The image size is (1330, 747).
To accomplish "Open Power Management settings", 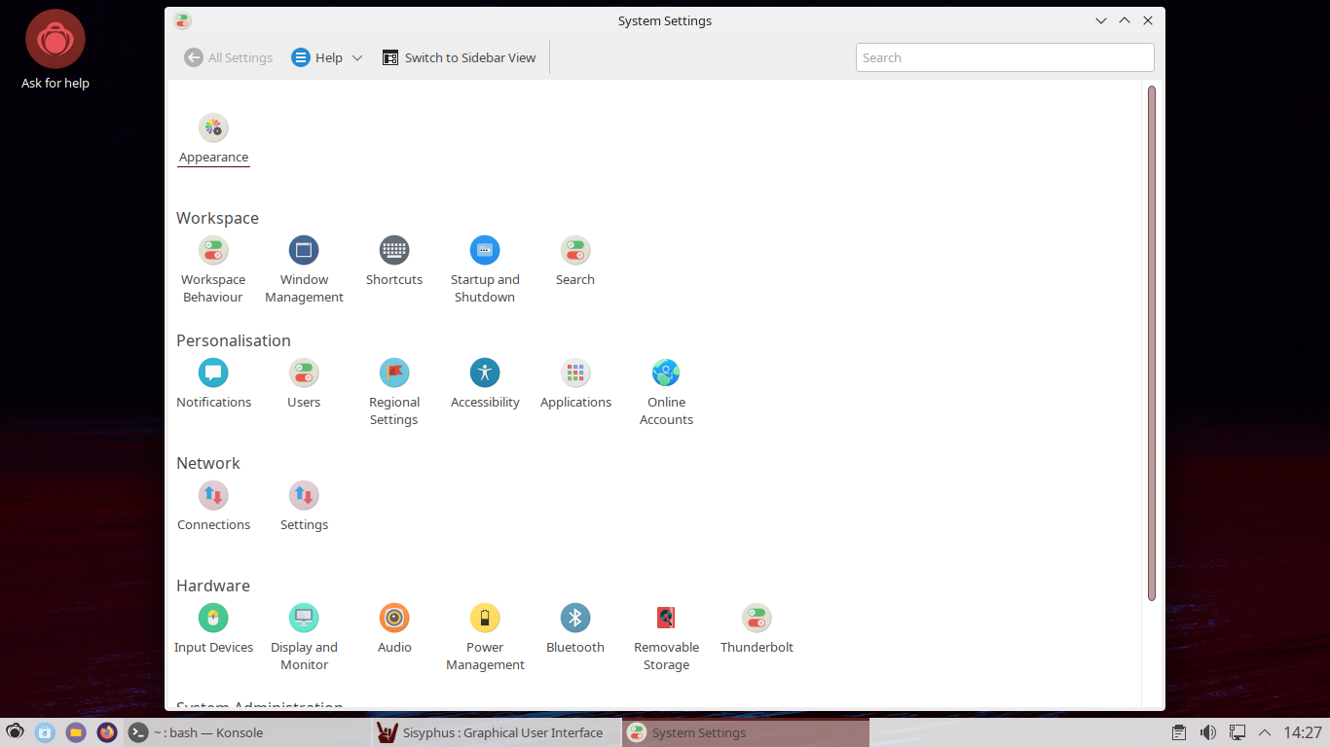I will pos(485,638).
